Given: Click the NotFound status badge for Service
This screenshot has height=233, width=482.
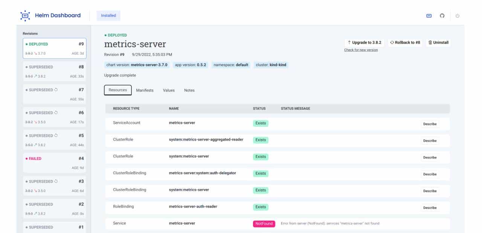Looking at the screenshot, I should (x=264, y=224).
